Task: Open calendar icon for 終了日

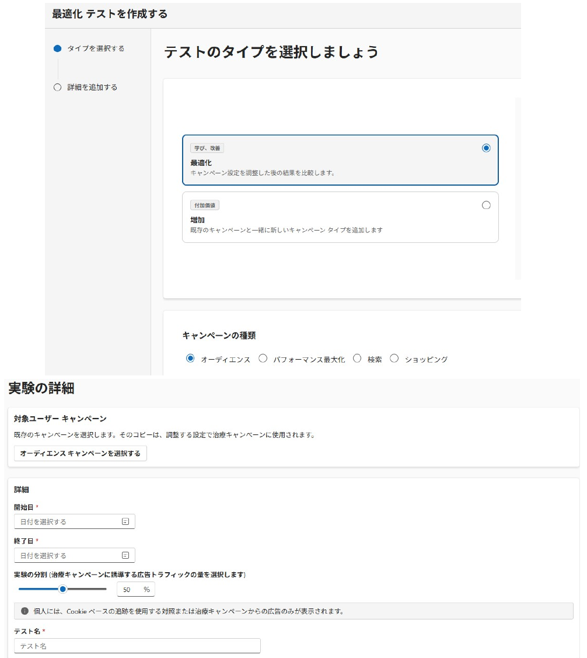Action: click(125, 555)
